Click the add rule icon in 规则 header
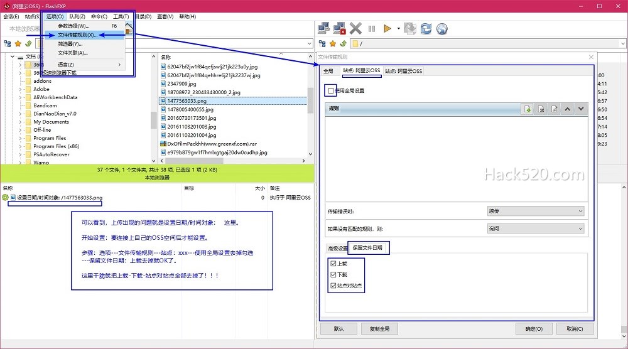628x349 pixels. click(x=528, y=109)
